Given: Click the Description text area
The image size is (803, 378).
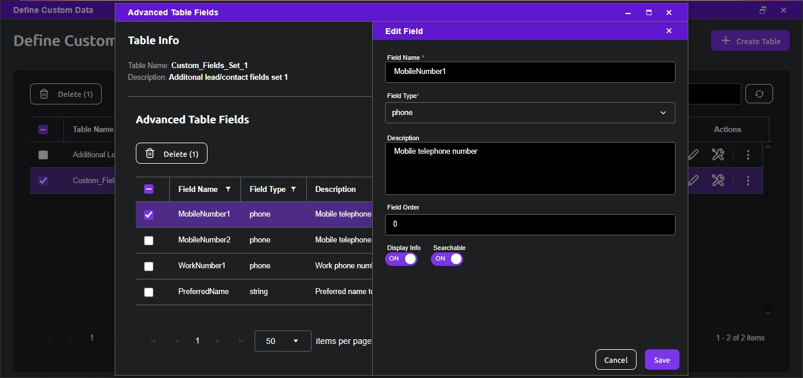Looking at the screenshot, I should (530, 168).
